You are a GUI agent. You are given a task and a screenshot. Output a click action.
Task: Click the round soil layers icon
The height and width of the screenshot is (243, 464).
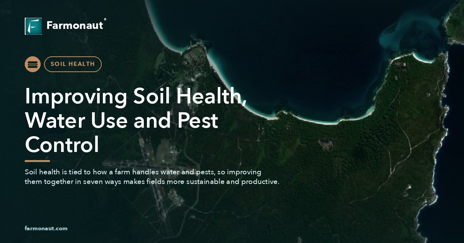coord(32,64)
